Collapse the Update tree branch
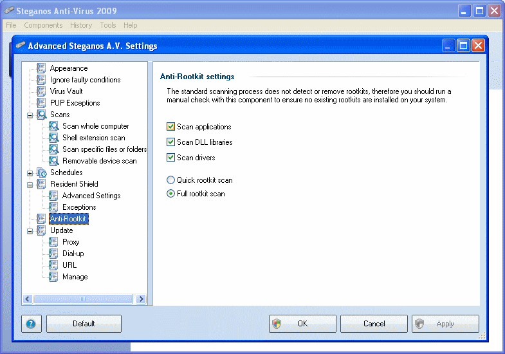This screenshot has height=354, width=505. tap(30, 231)
